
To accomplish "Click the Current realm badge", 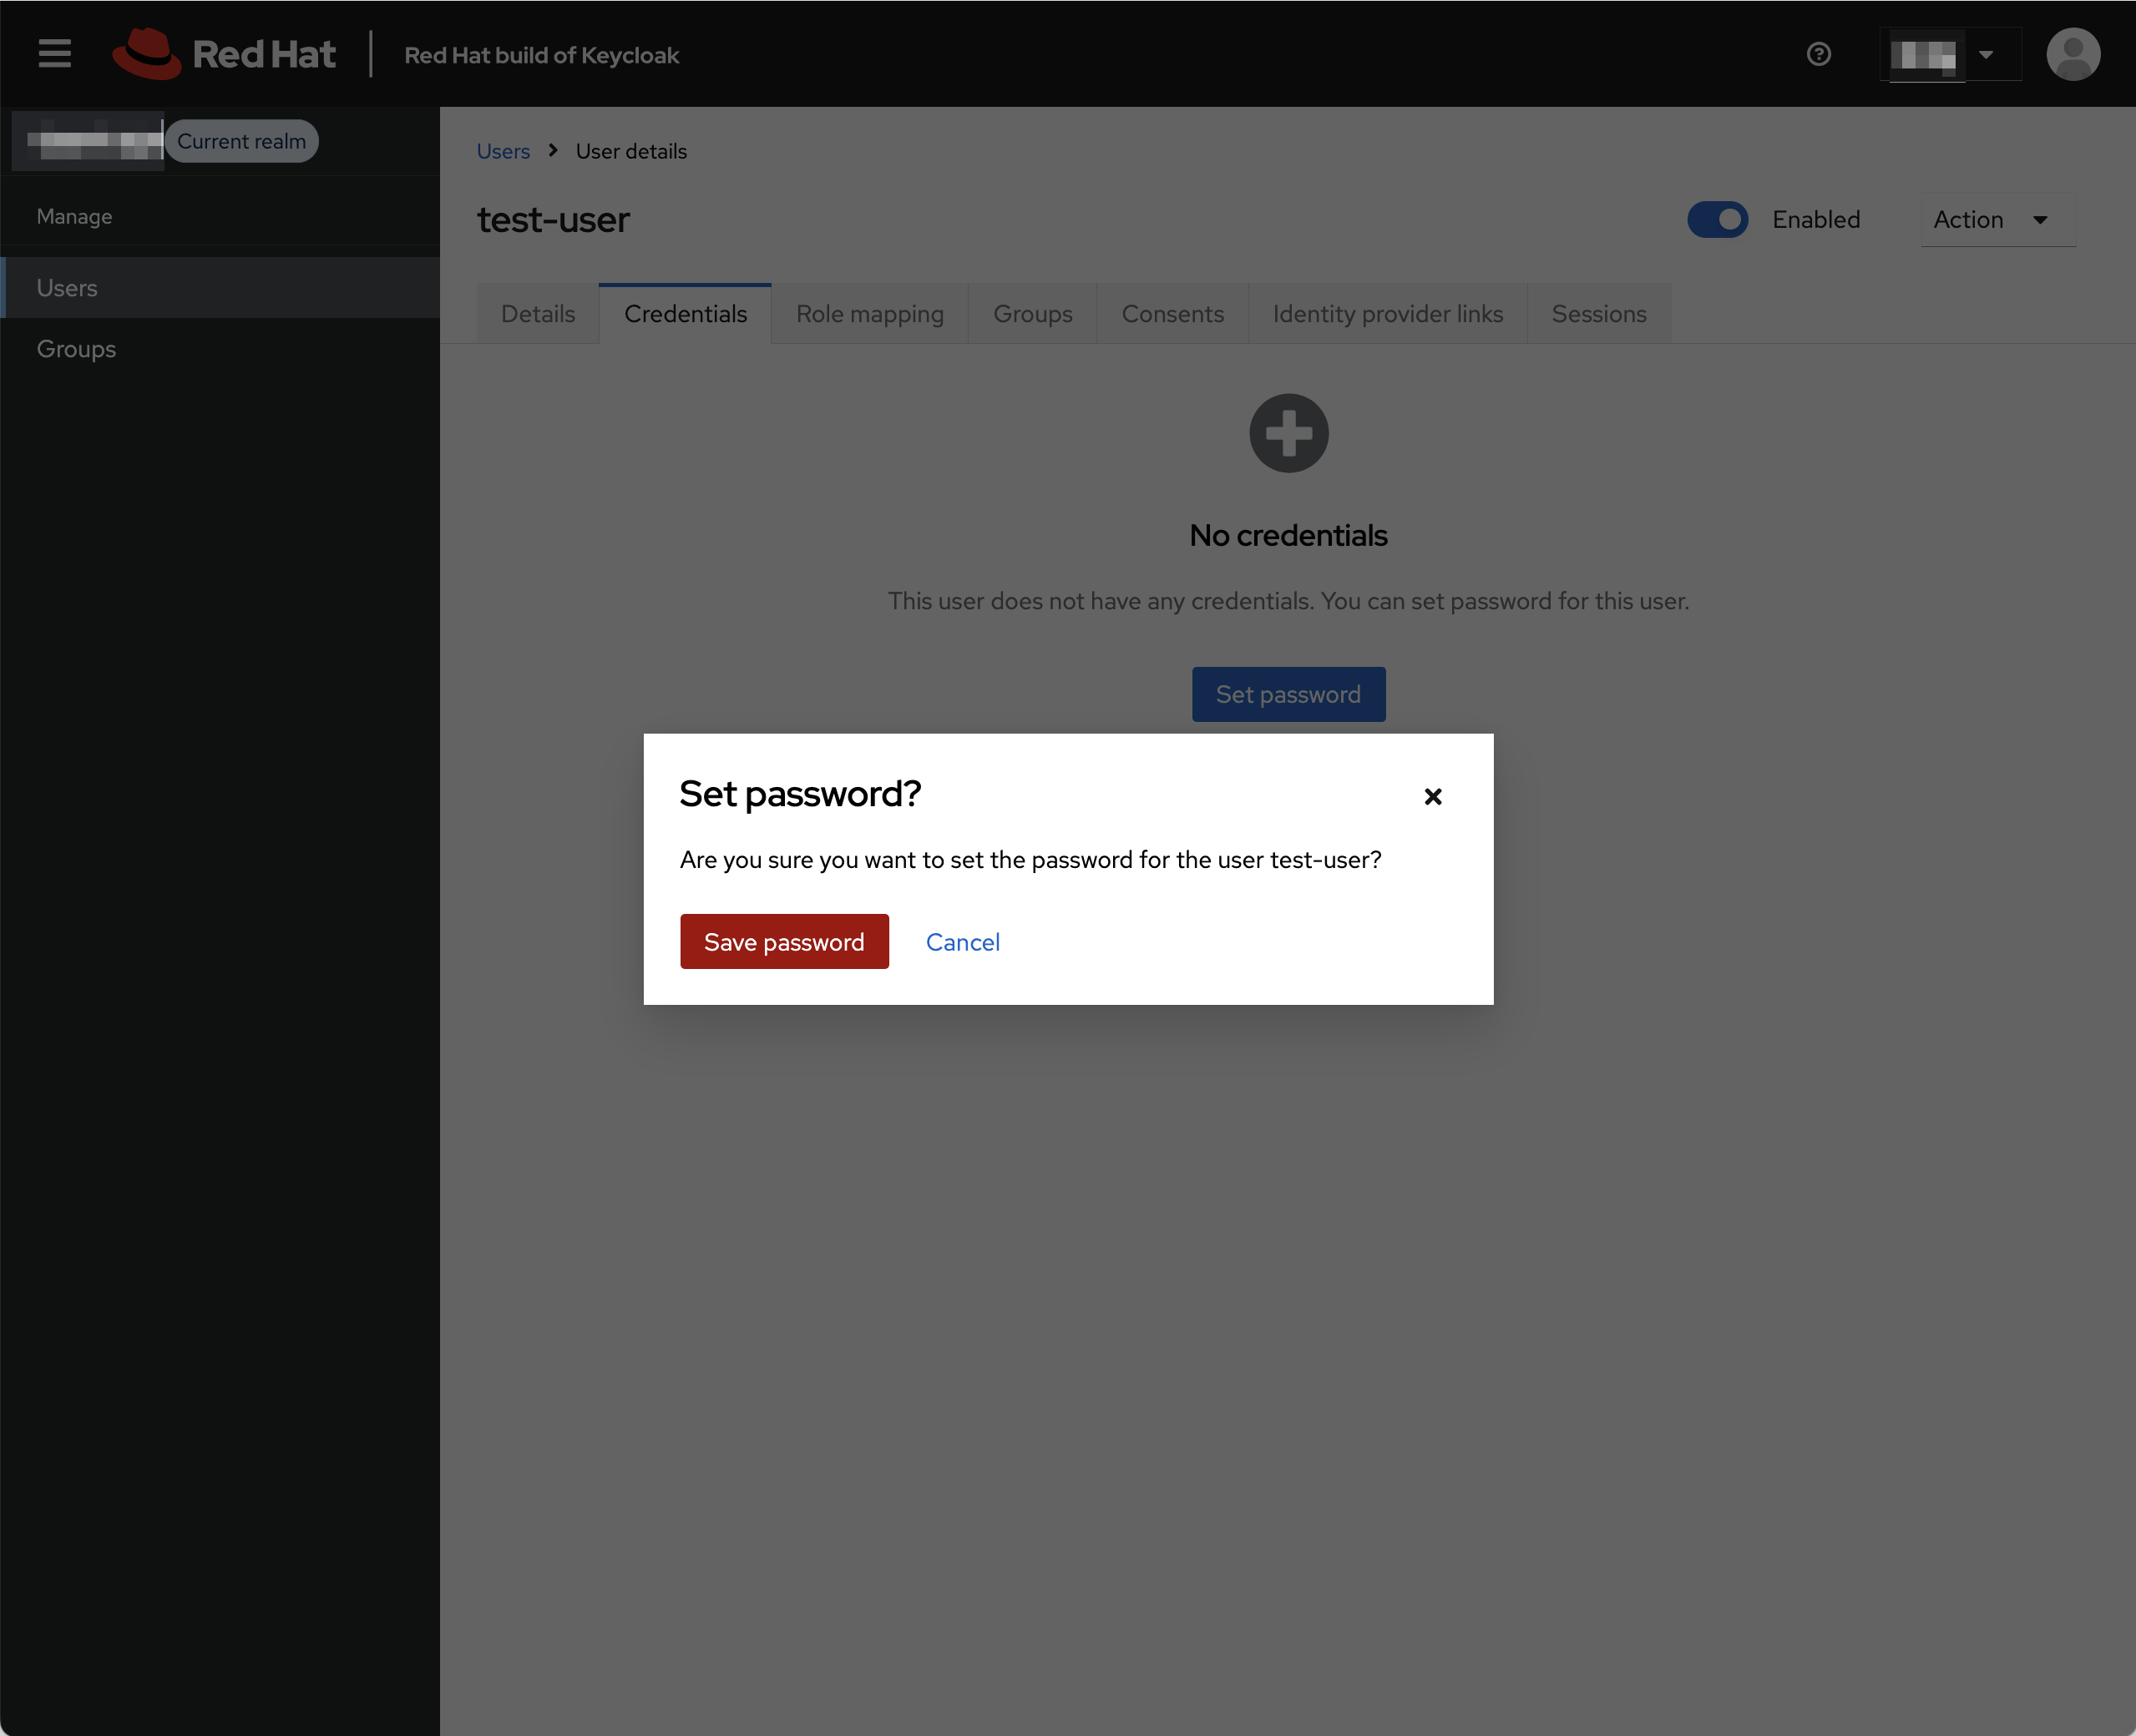I will tap(242, 141).
